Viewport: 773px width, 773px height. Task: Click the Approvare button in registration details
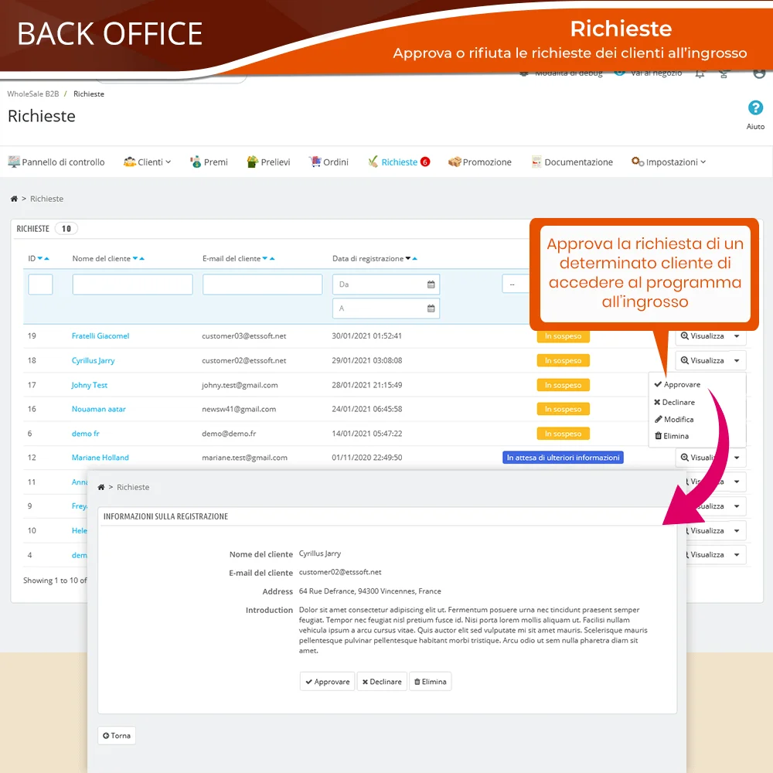click(x=327, y=681)
